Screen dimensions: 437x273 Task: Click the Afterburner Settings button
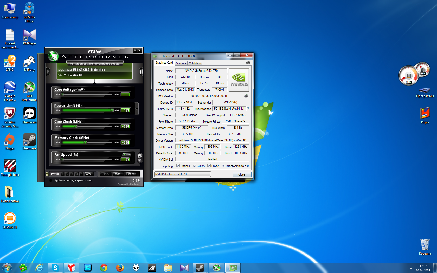131,174
